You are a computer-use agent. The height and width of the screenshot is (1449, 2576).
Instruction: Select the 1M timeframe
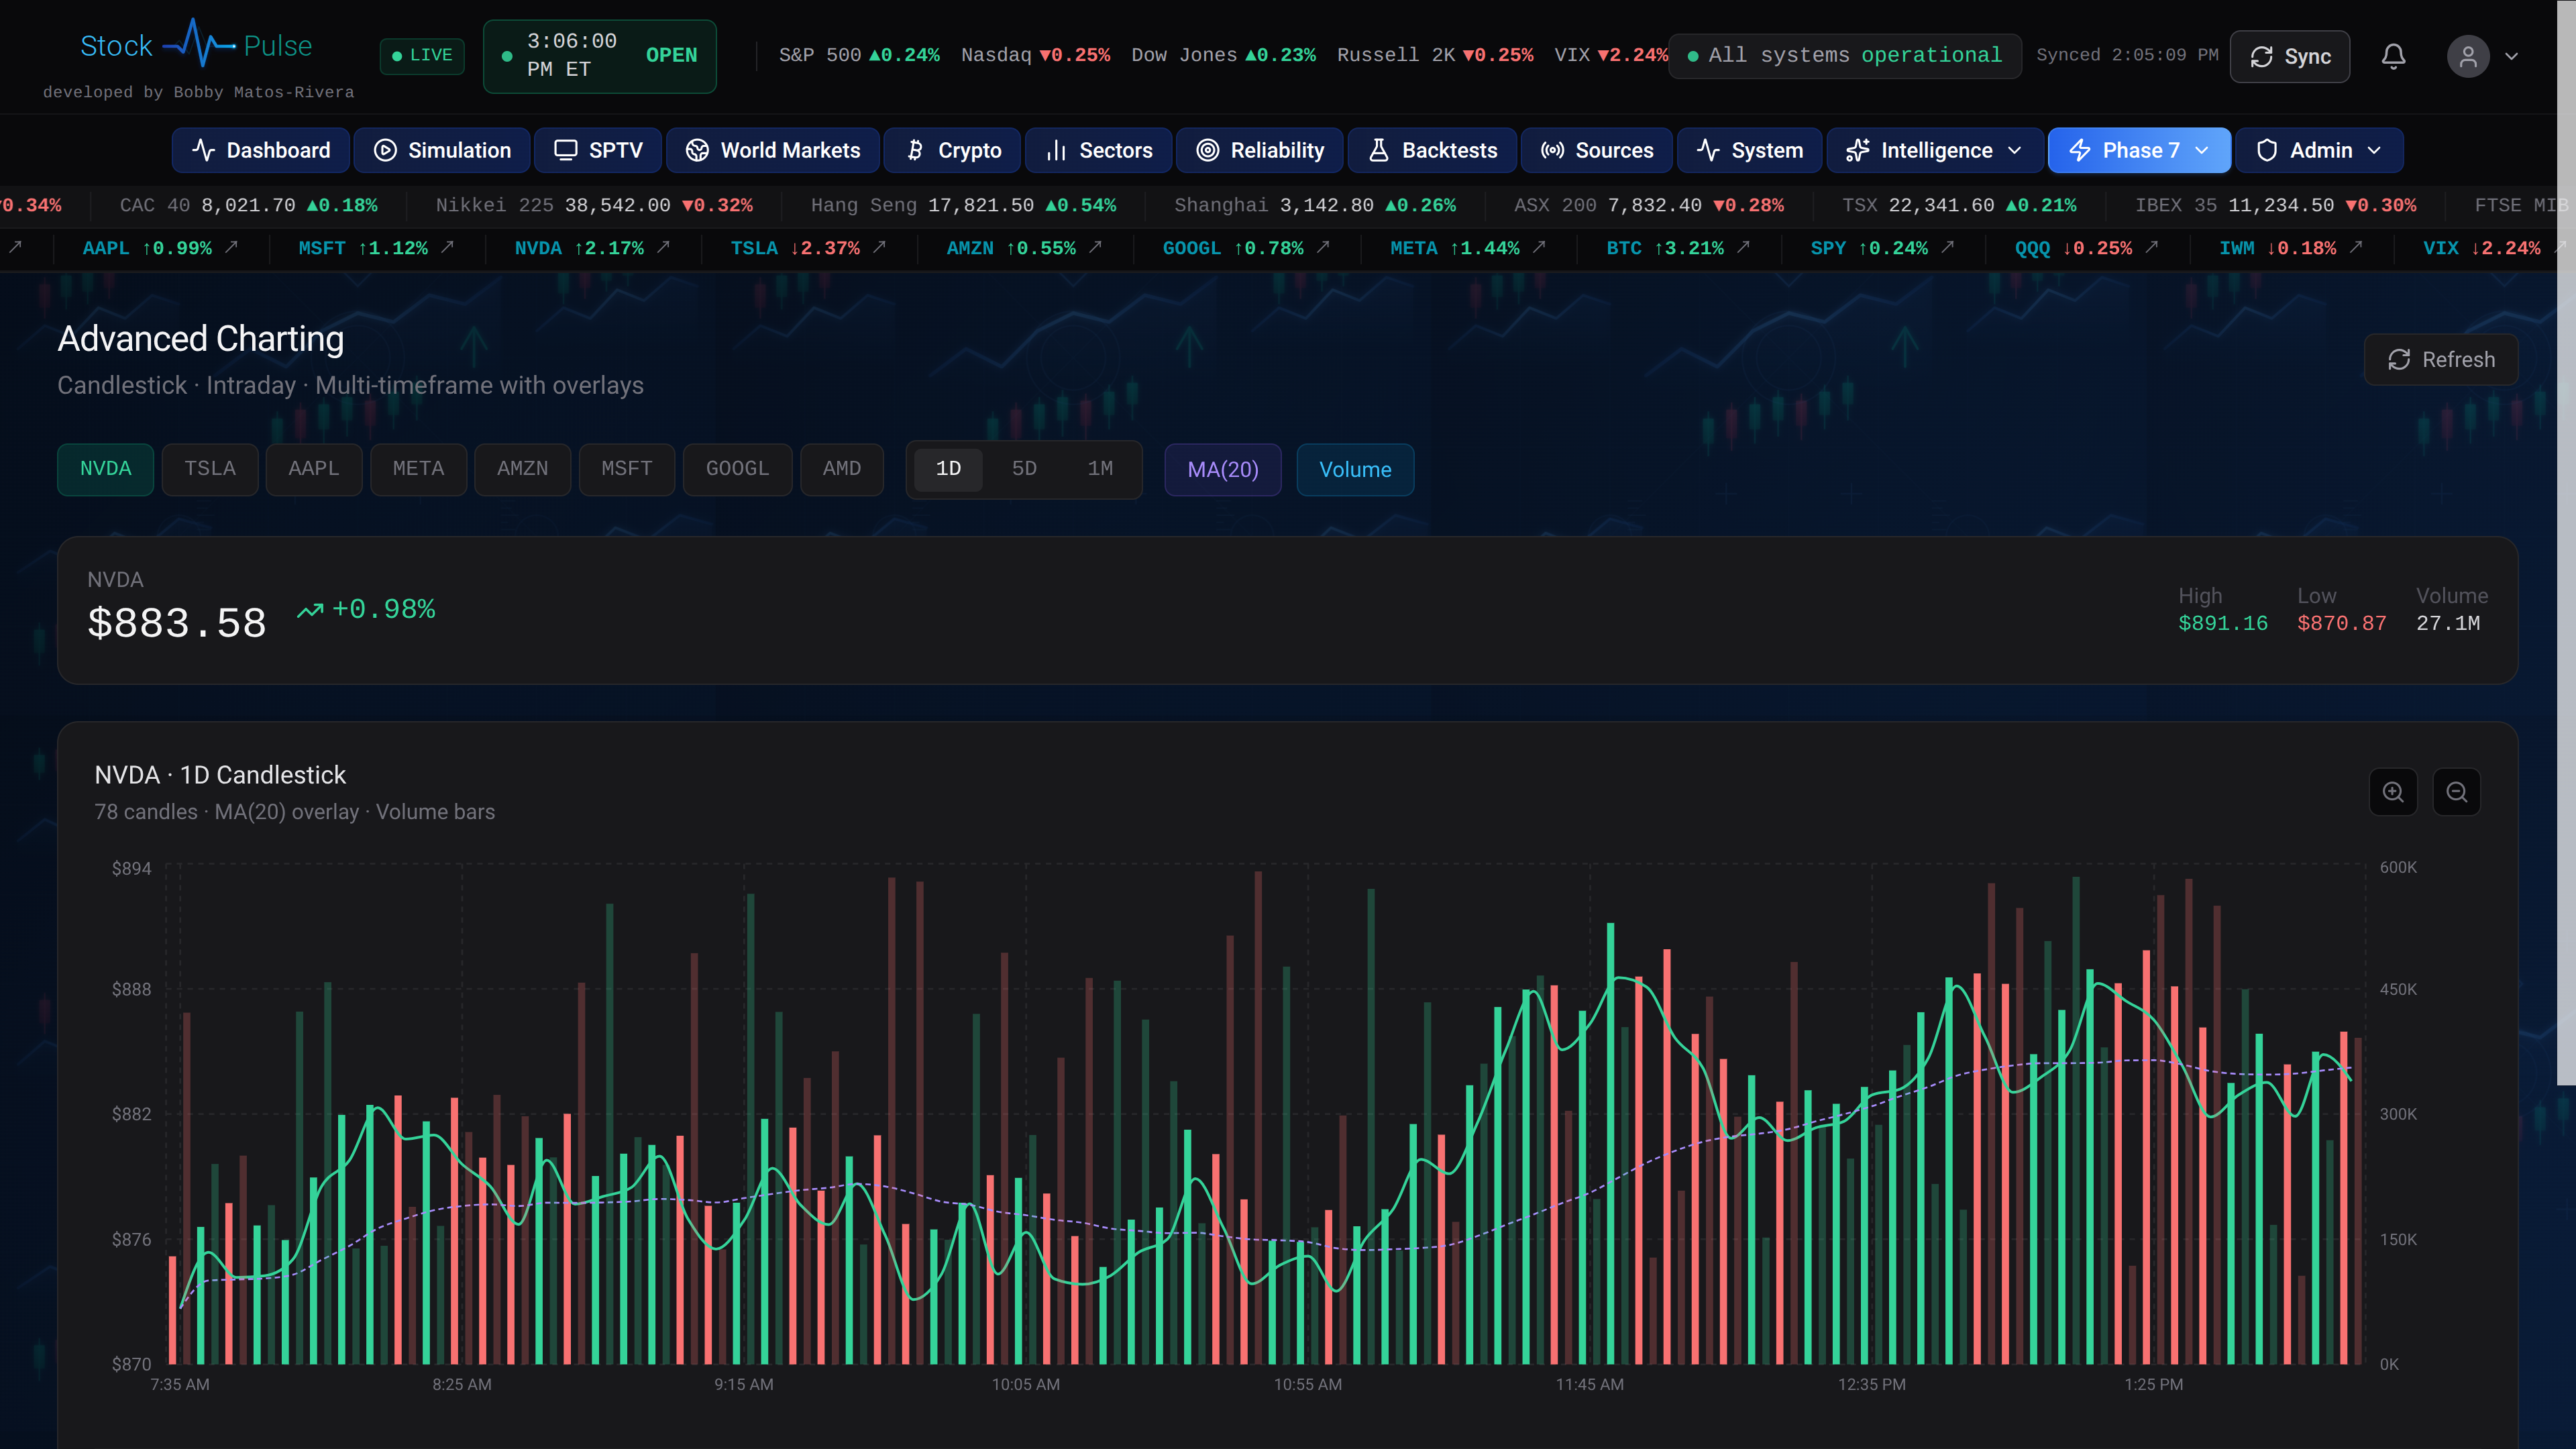coord(1100,468)
